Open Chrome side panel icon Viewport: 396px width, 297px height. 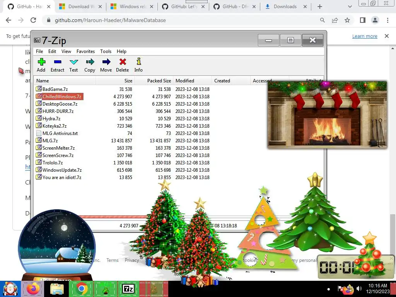coord(363,20)
